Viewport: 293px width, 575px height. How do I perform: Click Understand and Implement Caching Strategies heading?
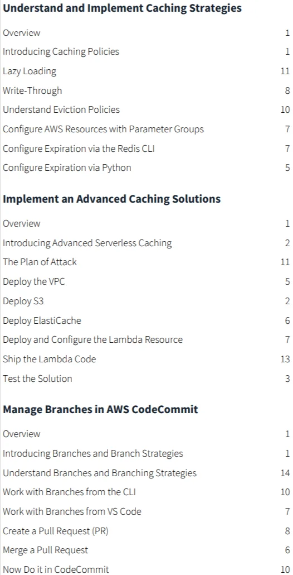pos(122,8)
